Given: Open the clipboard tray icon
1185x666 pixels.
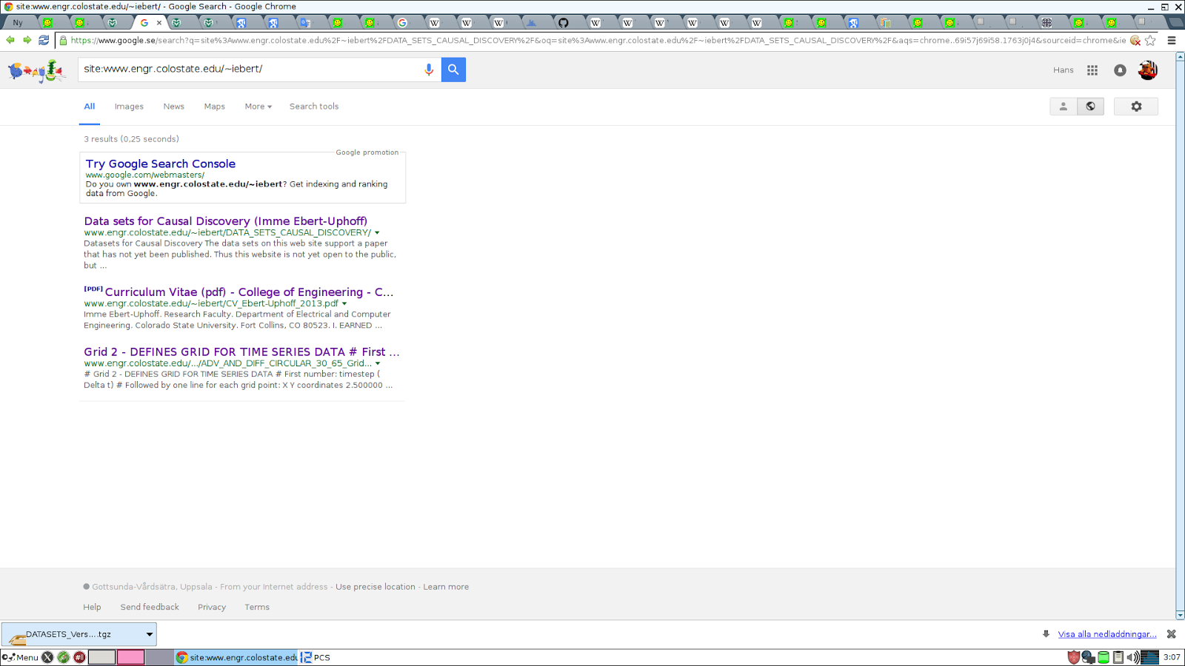Looking at the screenshot, I should 1118,657.
